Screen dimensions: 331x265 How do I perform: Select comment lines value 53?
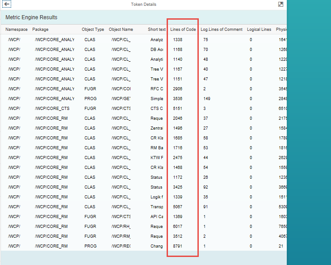tap(205, 147)
